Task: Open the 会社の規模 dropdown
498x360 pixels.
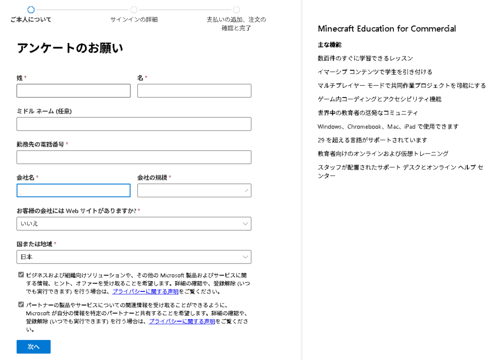Action: (x=194, y=190)
